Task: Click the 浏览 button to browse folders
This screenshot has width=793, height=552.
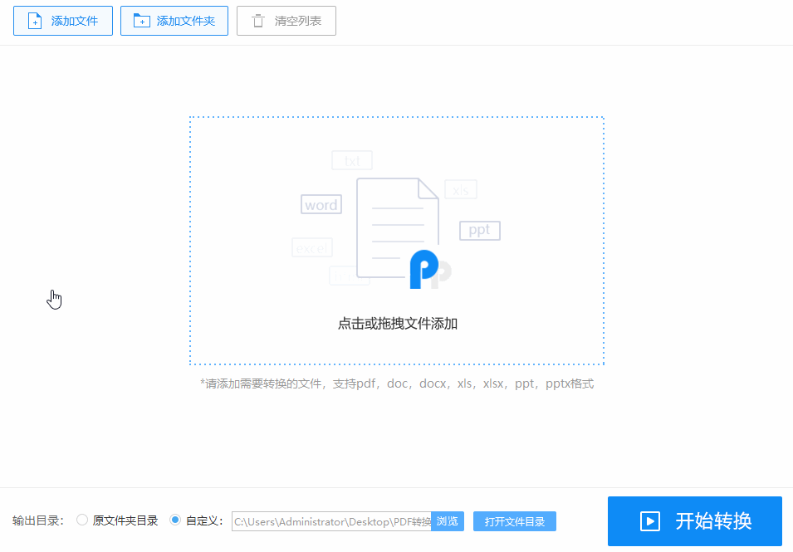Action: pyautogui.click(x=447, y=520)
